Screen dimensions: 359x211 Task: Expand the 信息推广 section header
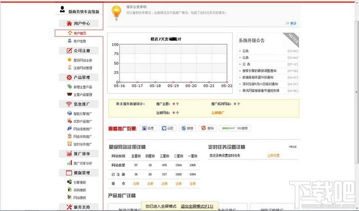(x=79, y=104)
